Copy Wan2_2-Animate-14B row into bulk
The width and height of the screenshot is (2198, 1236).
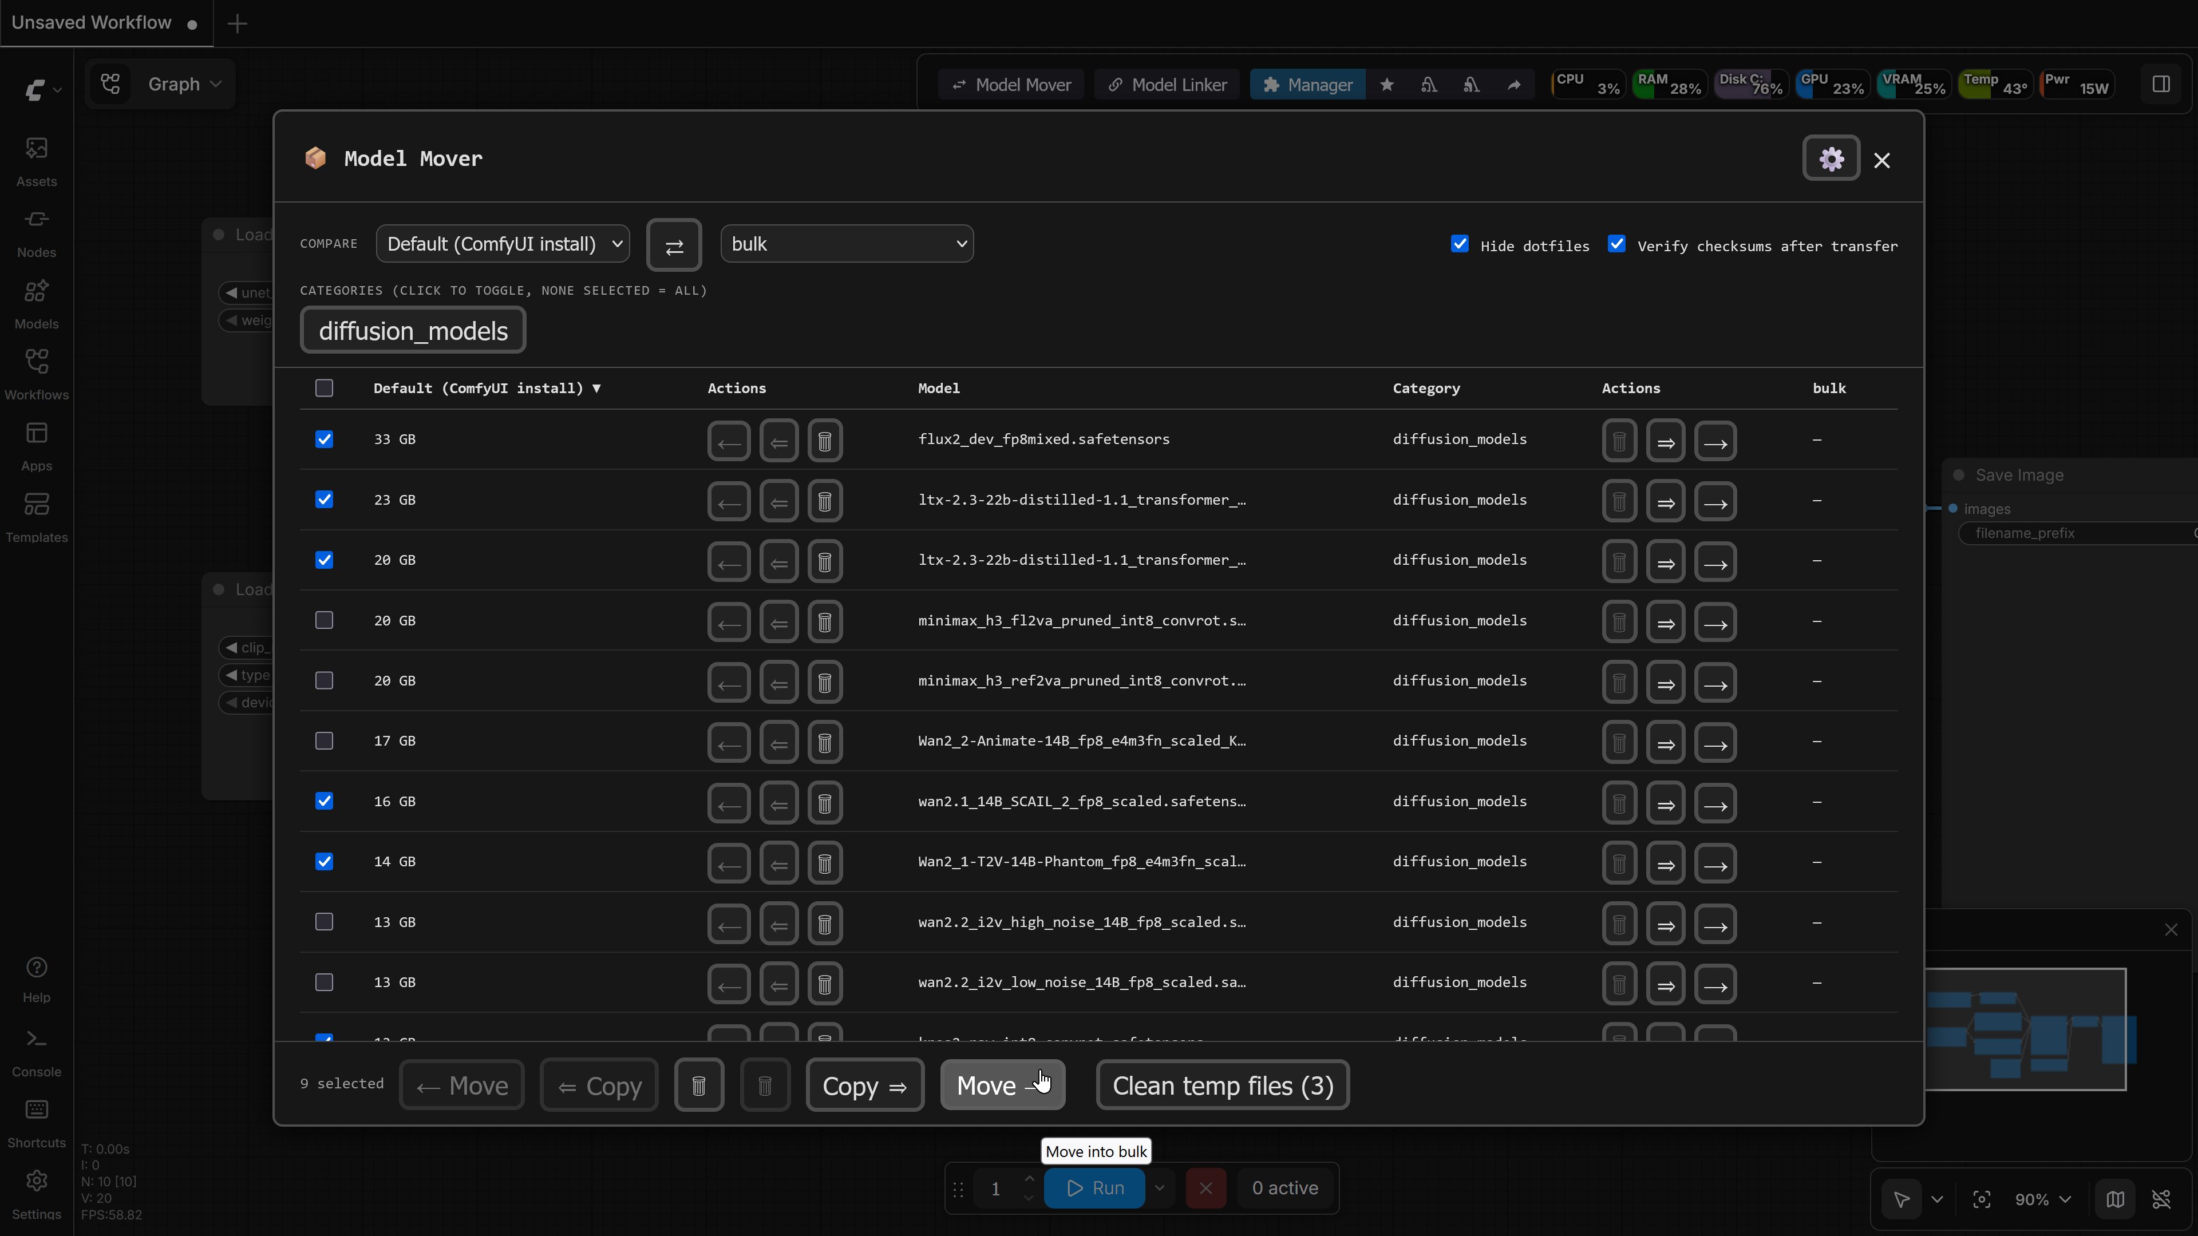point(1666,743)
